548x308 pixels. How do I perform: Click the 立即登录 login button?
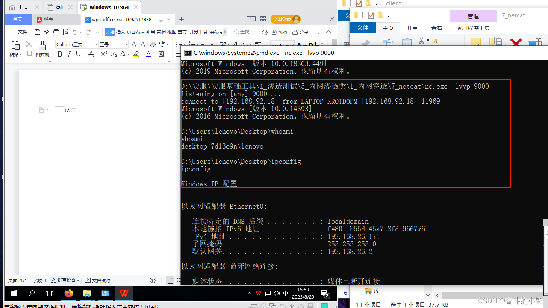click(x=286, y=19)
